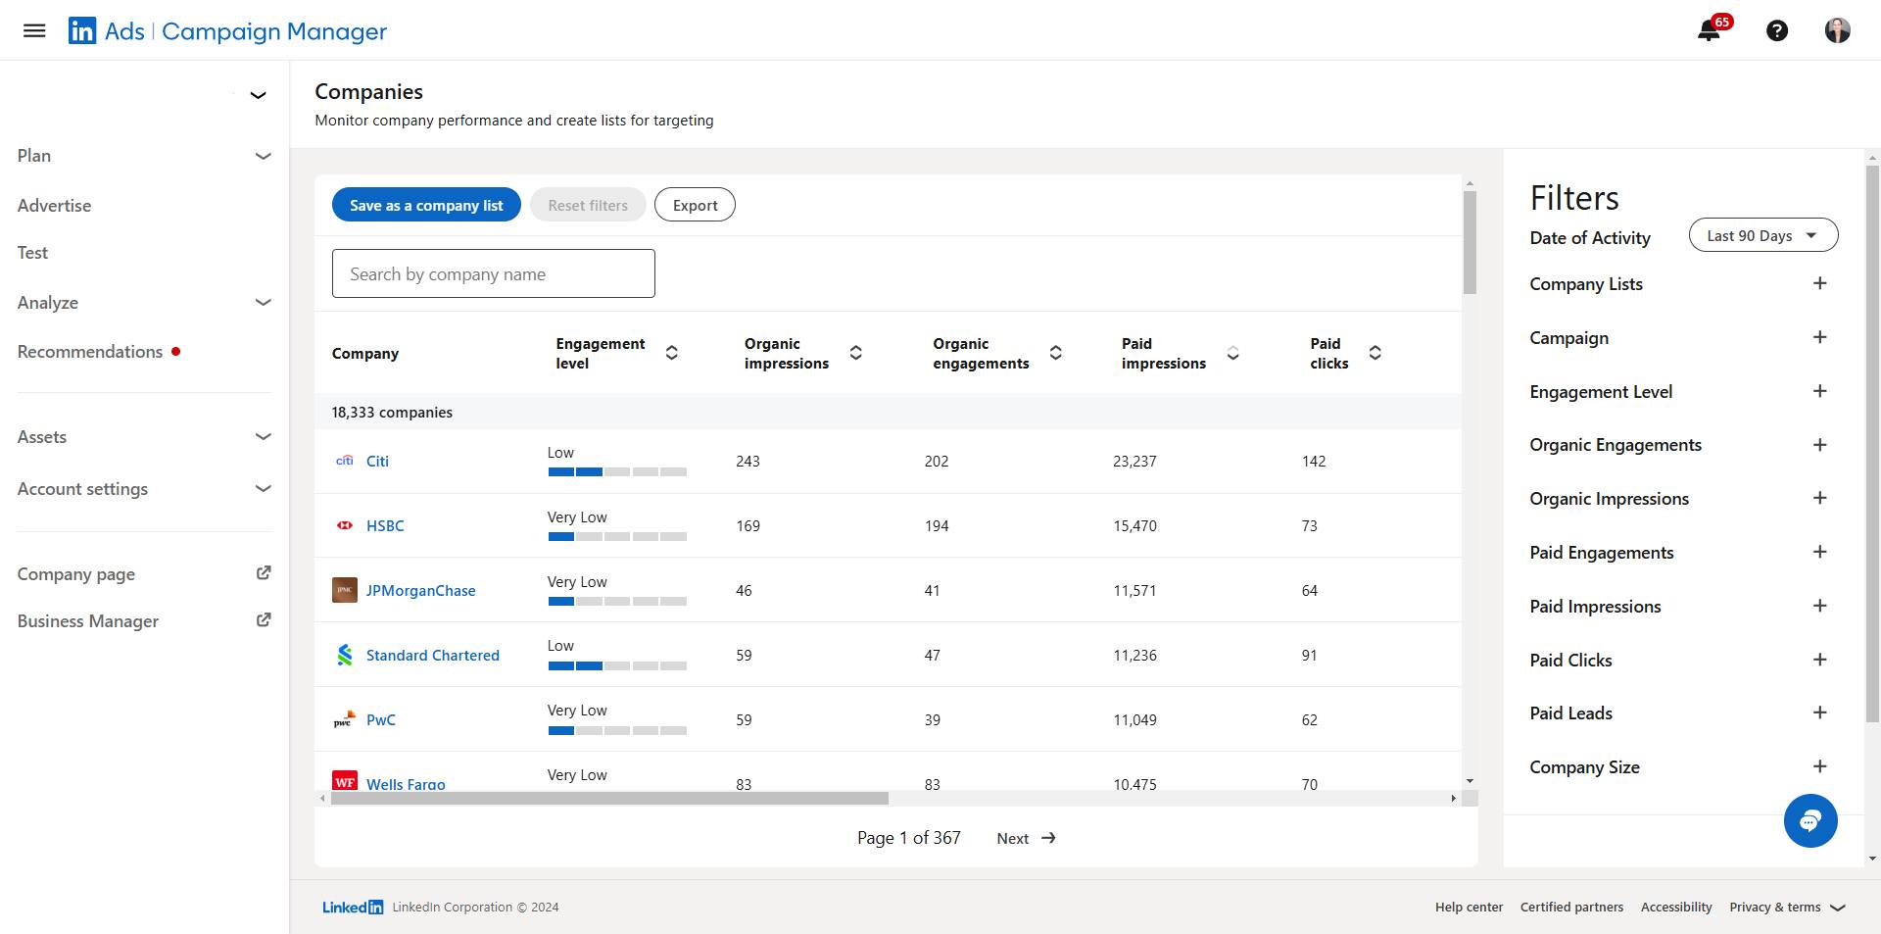
Task: Click the horizontal table scrollbar
Action: pos(609,799)
